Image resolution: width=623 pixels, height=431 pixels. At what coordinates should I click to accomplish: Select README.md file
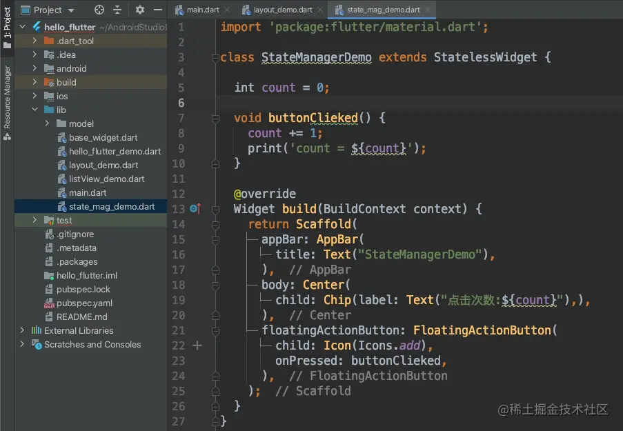click(81, 317)
